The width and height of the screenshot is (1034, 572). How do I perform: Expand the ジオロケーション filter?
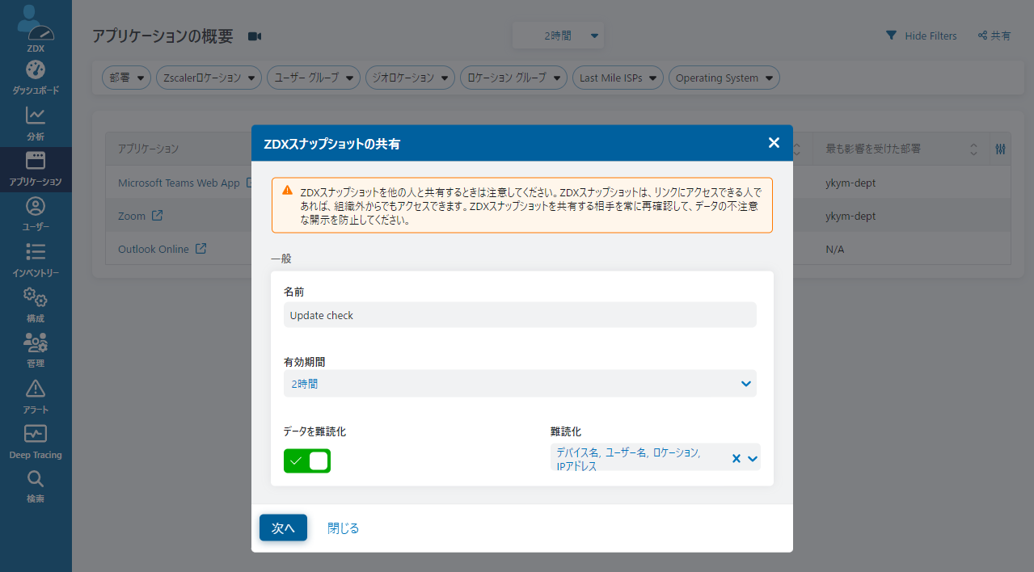(x=411, y=78)
